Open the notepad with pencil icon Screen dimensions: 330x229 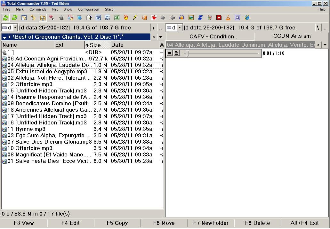[x=89, y=18]
